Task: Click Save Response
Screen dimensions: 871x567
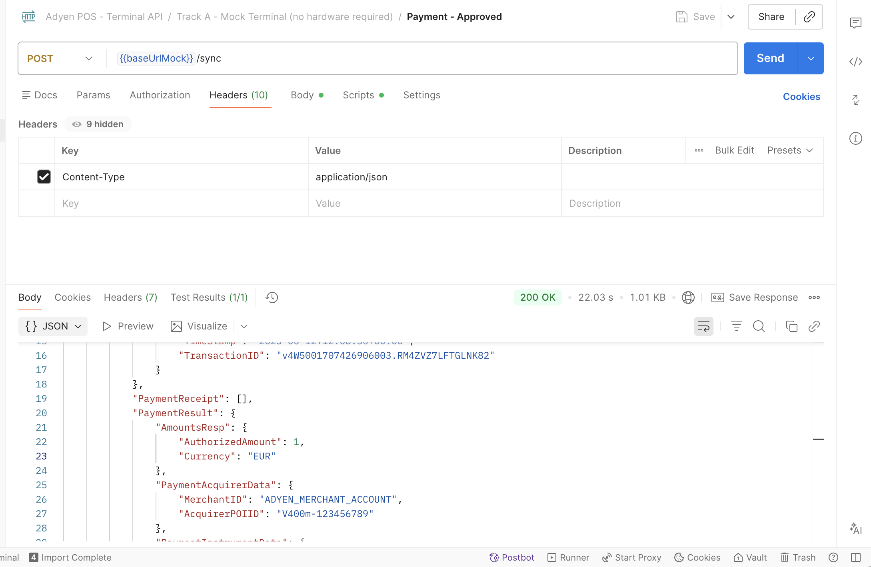Action: click(755, 297)
